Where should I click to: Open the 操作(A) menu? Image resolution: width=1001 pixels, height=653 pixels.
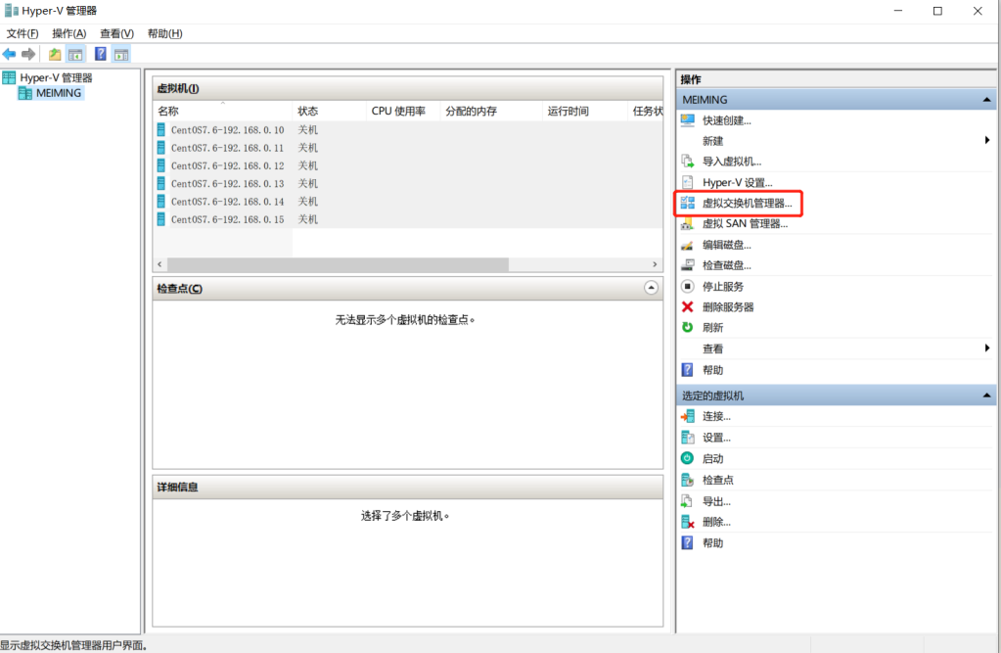(x=68, y=33)
